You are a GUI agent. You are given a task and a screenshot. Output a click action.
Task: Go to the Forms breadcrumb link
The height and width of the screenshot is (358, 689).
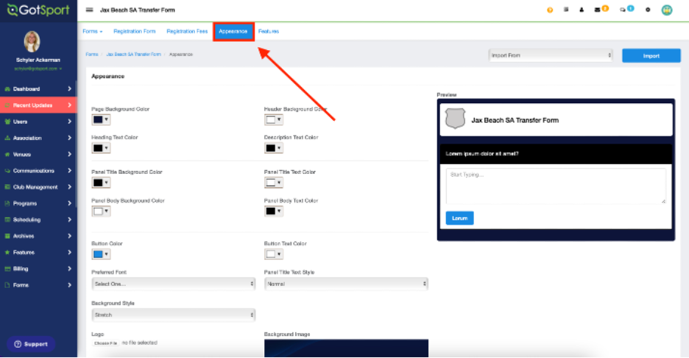[92, 54]
